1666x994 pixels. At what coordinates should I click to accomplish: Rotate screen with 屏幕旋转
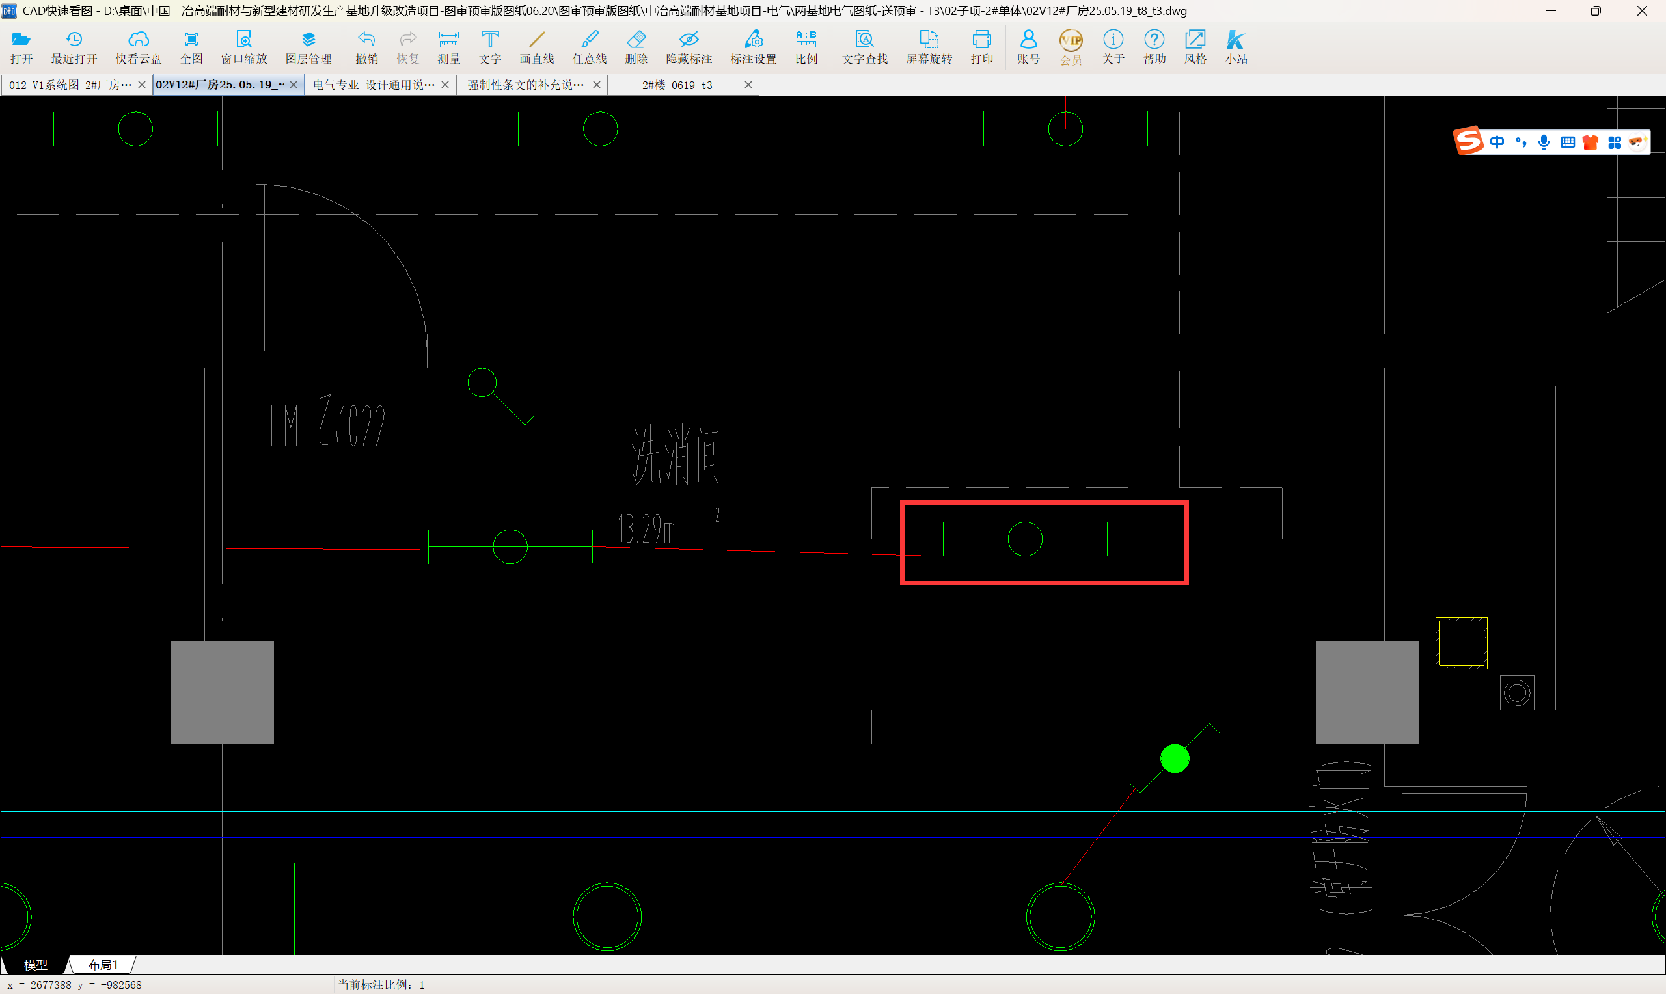(929, 47)
